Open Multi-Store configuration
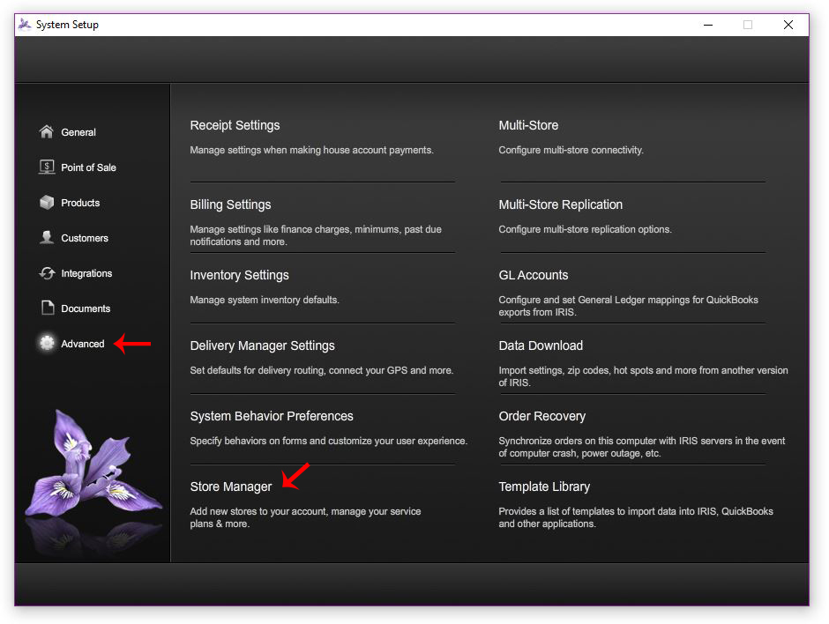The height and width of the screenshot is (624, 829). click(x=528, y=125)
